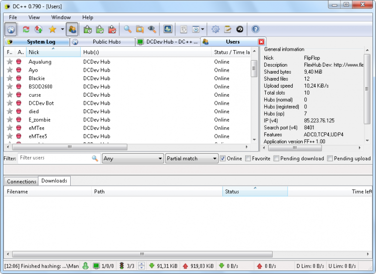The image size is (376, 274).
Task: Open Finished Downloads toolbar icon with green check
Action: click(100, 29)
